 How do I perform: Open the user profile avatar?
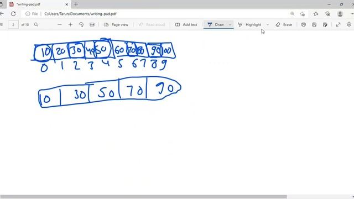(x=340, y=14)
